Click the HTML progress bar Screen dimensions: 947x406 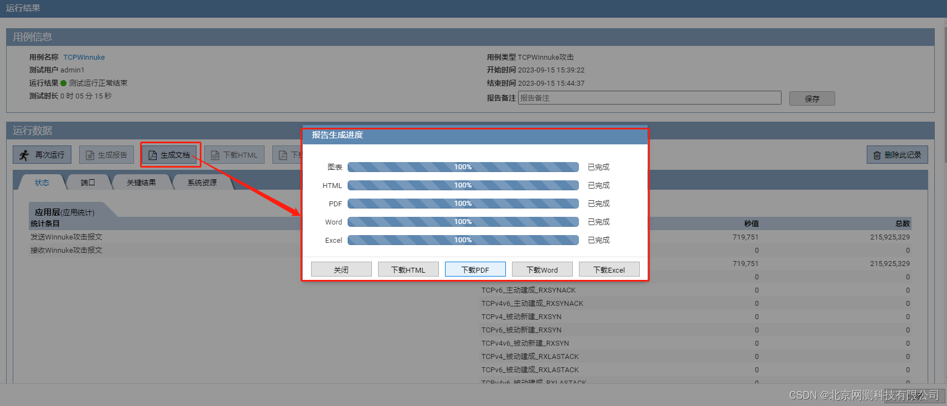463,185
